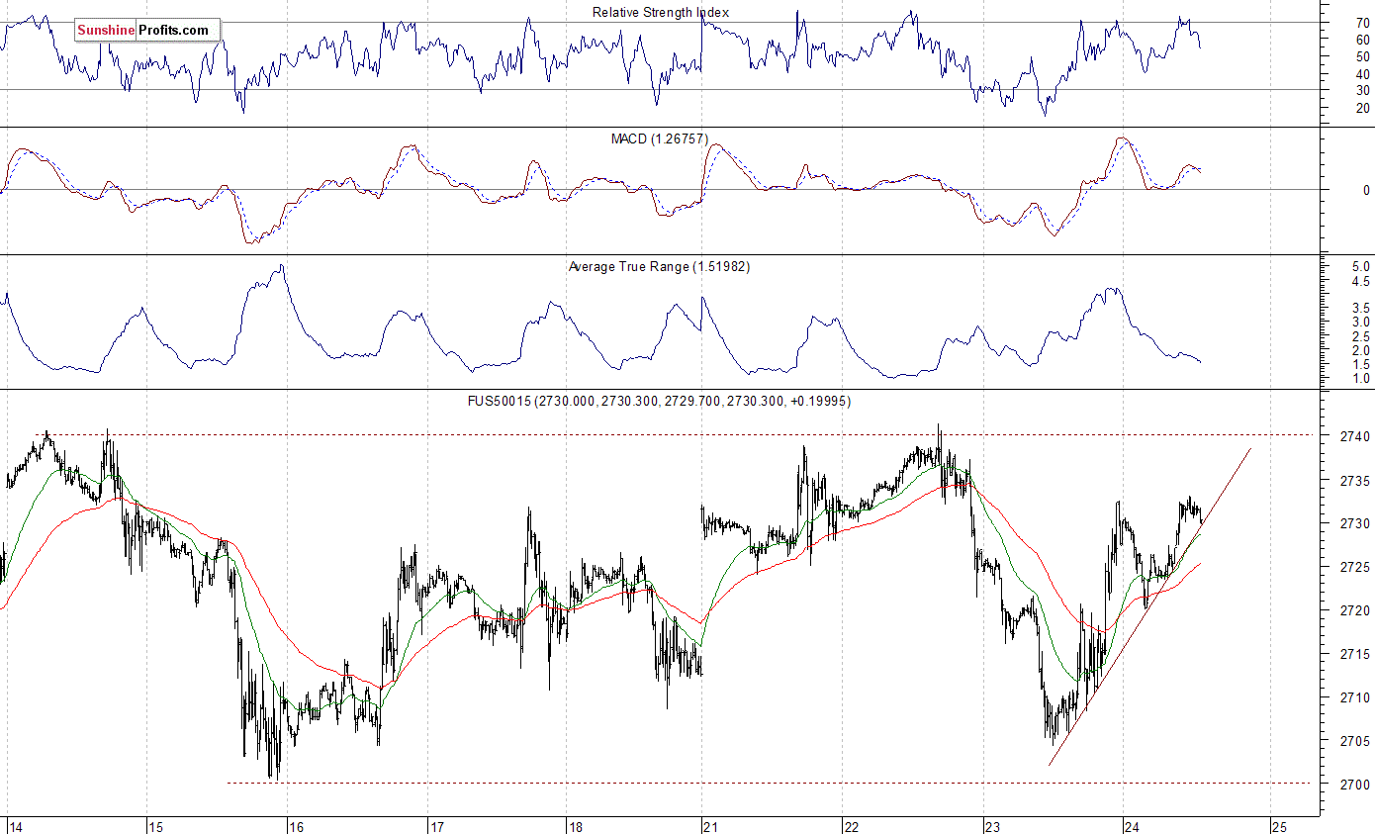Click date label 25 on time axis
This screenshot has width=1375, height=834.
coord(1278,826)
